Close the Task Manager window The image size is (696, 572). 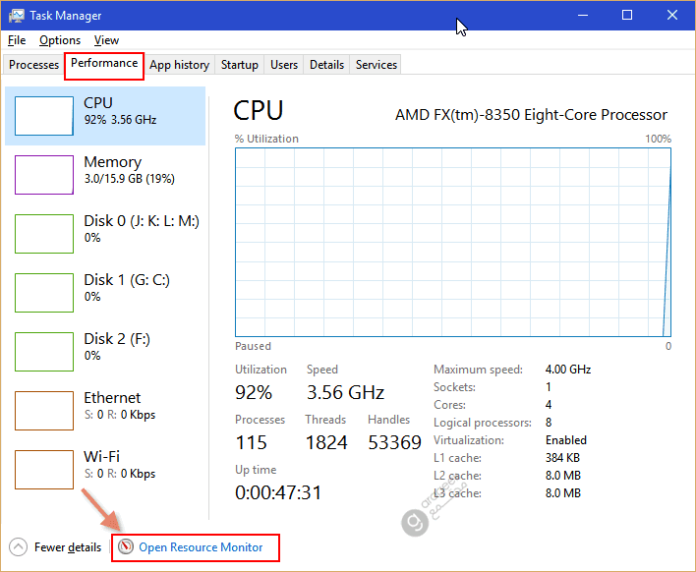pyautogui.click(x=672, y=16)
